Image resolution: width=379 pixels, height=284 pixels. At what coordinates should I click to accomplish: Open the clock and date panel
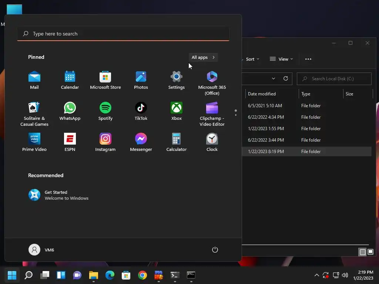pos(363,275)
